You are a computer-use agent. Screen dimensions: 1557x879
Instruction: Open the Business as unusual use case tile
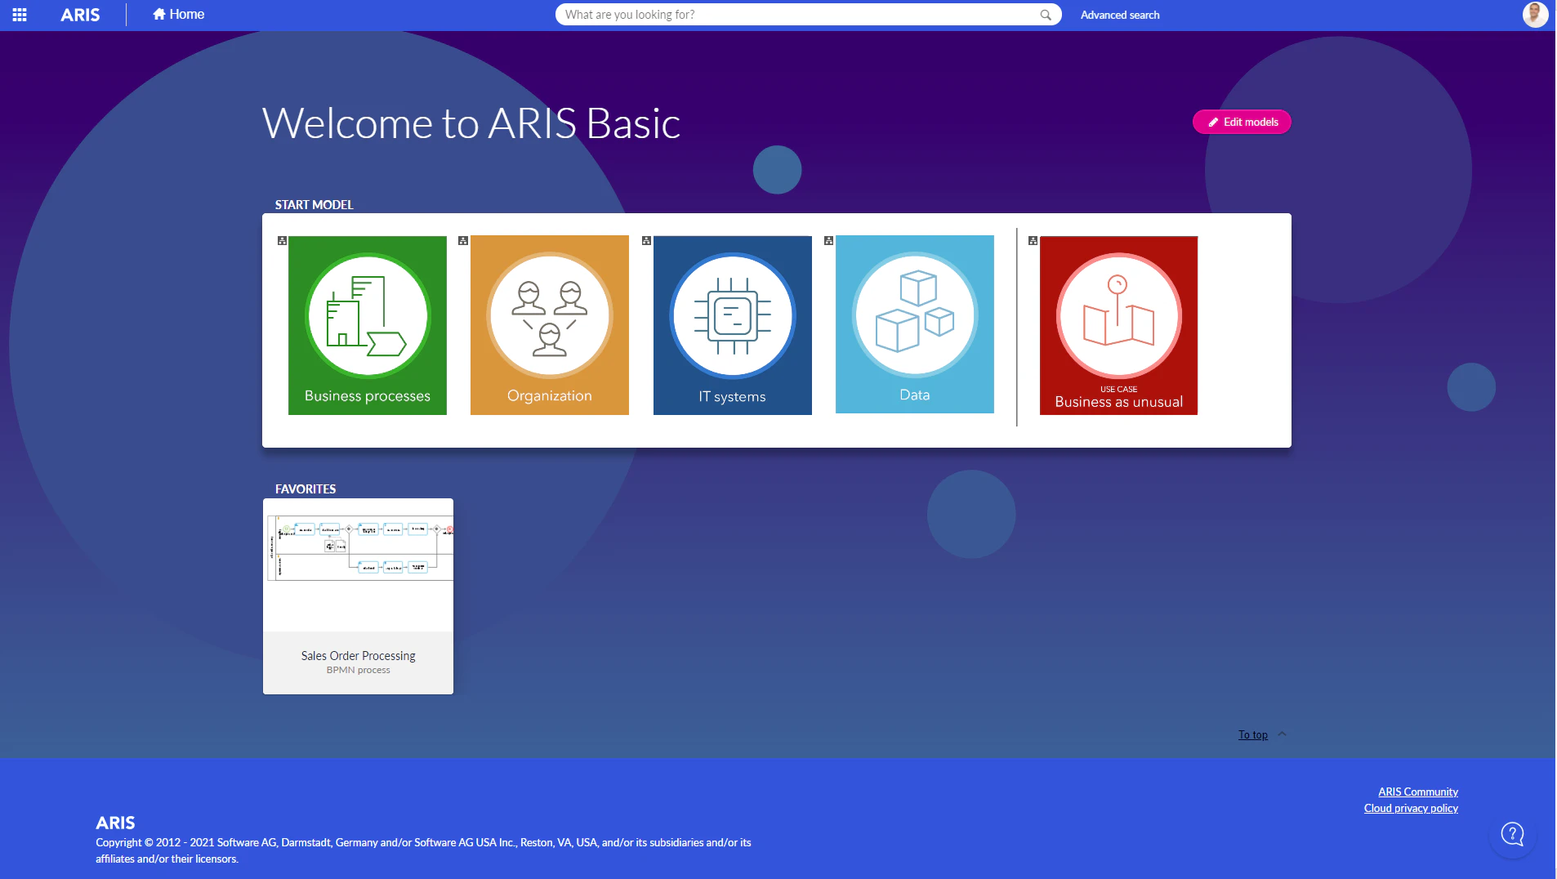(1118, 324)
